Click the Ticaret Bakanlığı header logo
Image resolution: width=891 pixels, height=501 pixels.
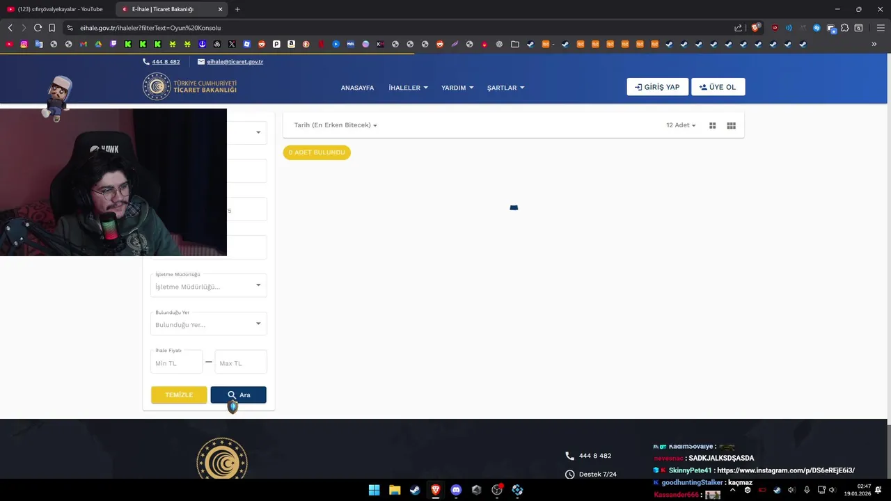190,87
